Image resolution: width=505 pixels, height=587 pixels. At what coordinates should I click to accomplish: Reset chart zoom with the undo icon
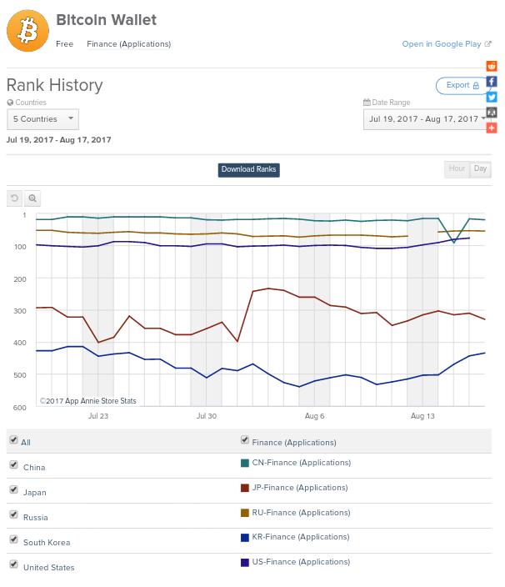click(x=14, y=198)
